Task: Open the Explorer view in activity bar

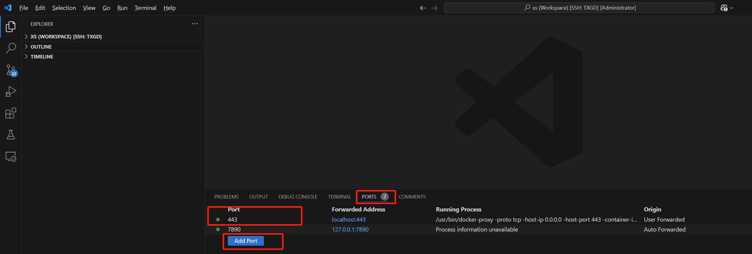Action: pyautogui.click(x=11, y=27)
